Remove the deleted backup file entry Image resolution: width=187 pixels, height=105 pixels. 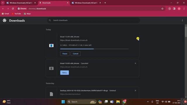(x=135, y=90)
